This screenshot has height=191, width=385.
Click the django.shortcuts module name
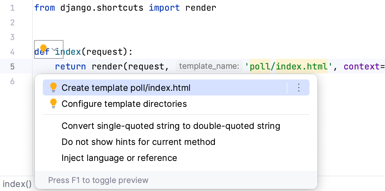click(102, 8)
